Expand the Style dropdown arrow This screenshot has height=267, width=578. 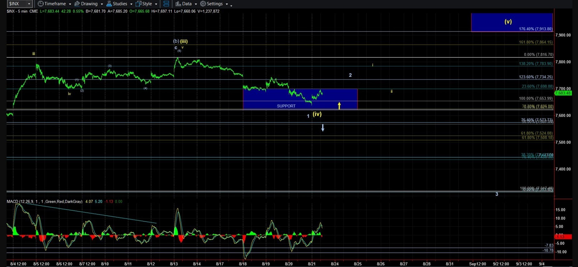(x=156, y=4)
